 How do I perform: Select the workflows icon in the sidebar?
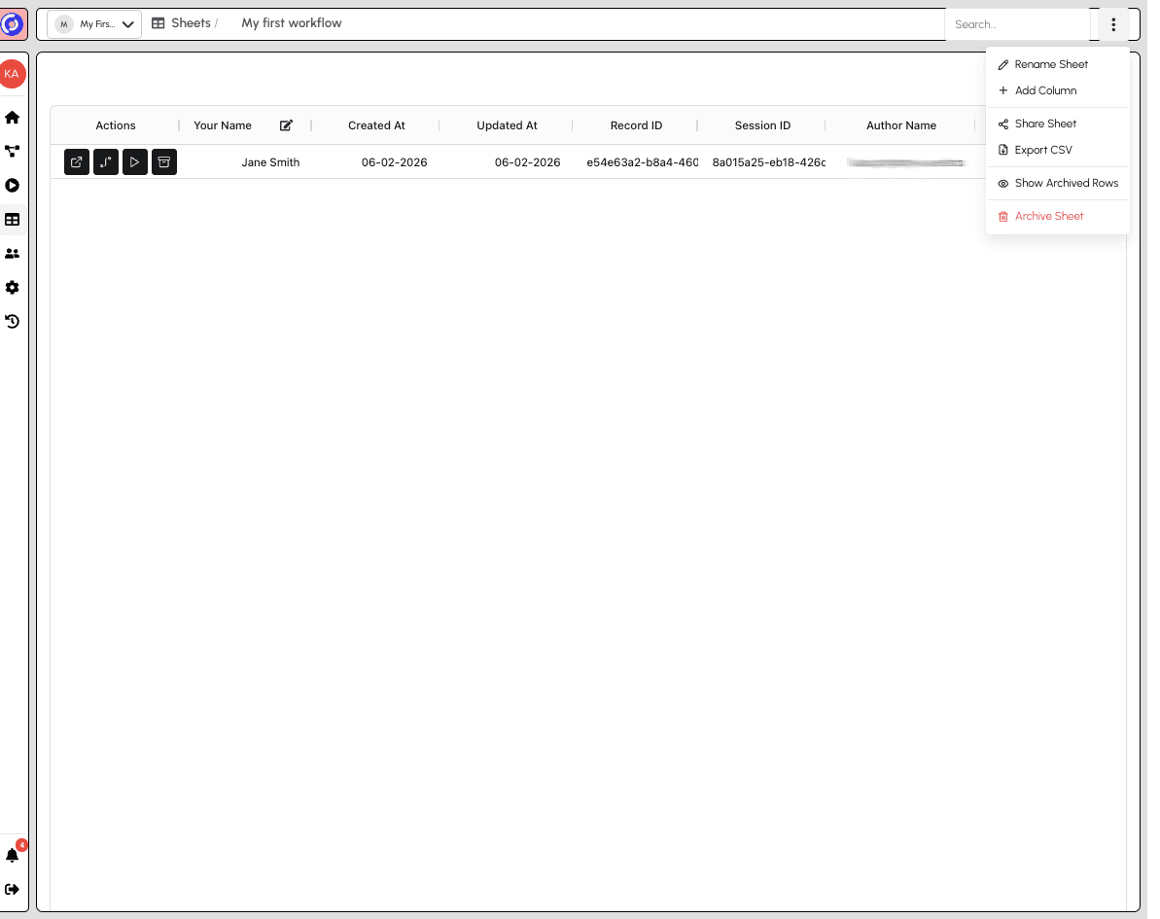coord(13,152)
